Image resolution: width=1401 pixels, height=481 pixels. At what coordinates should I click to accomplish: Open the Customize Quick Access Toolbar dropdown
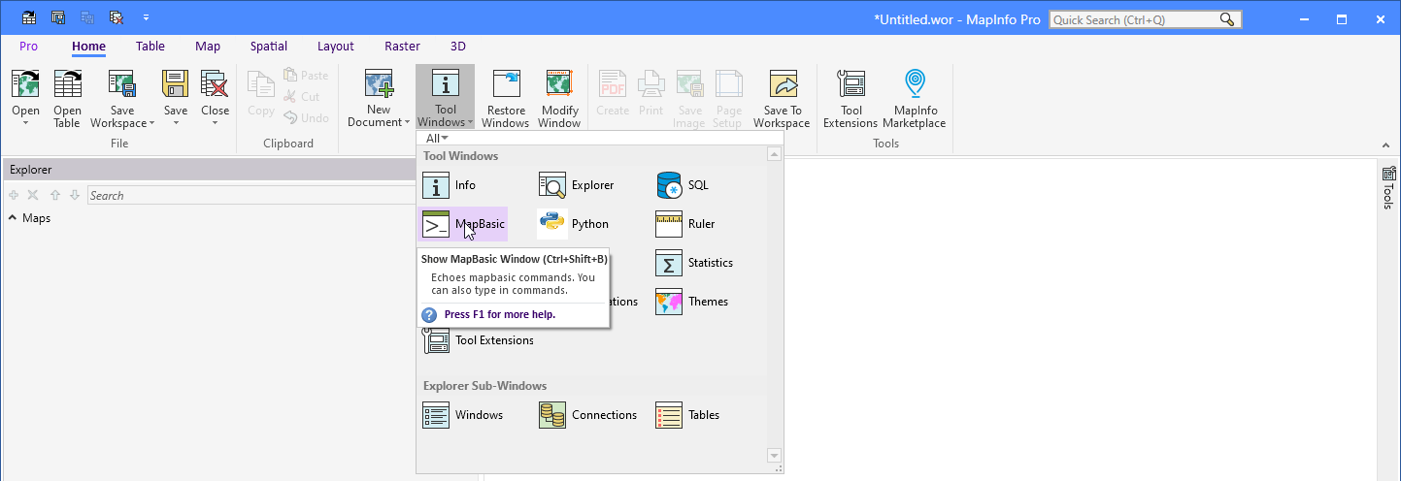tap(146, 17)
